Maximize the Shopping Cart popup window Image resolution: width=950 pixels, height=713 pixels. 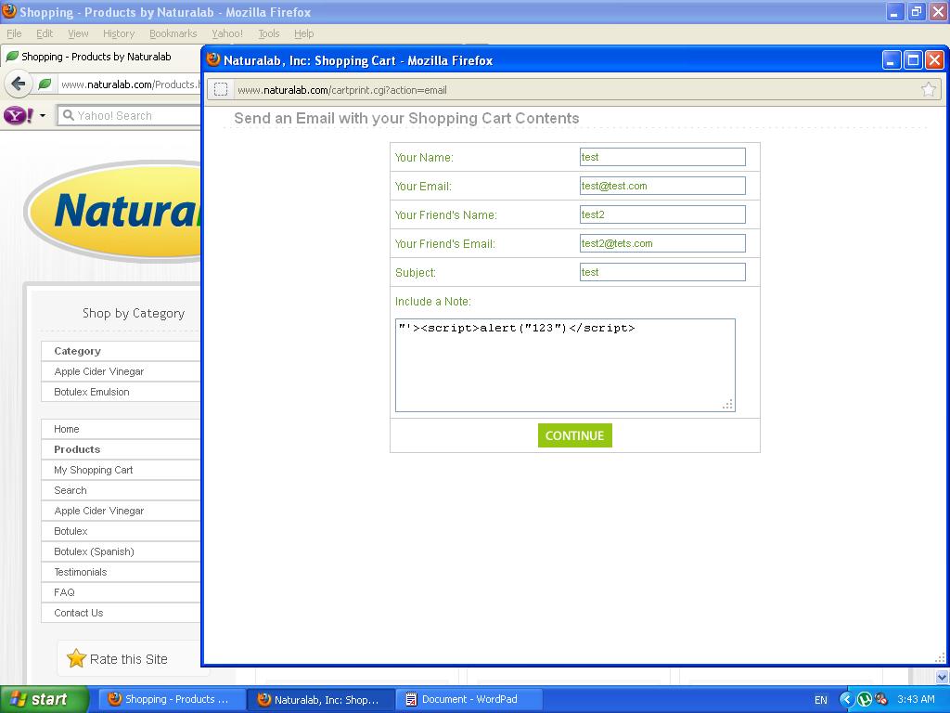tap(913, 60)
